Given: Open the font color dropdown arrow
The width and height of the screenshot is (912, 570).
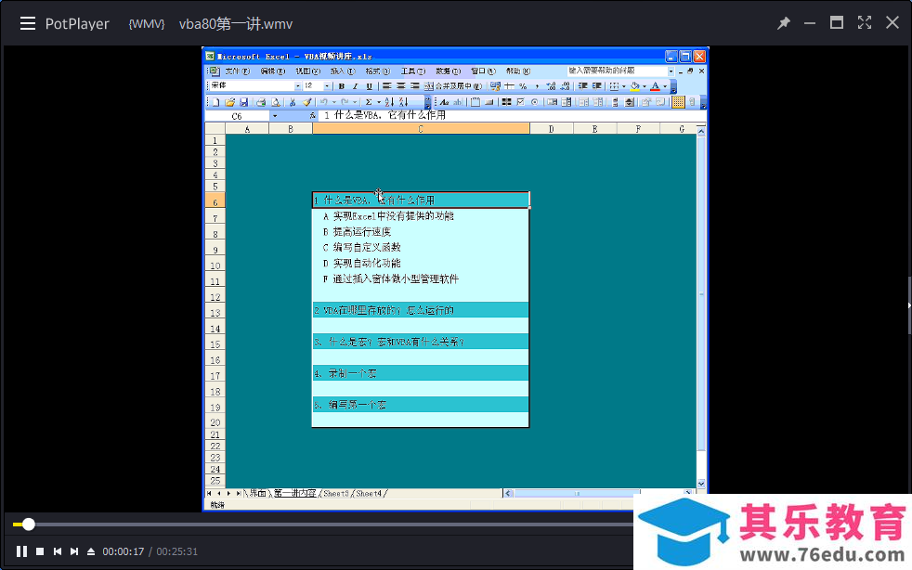Looking at the screenshot, I should (x=665, y=86).
